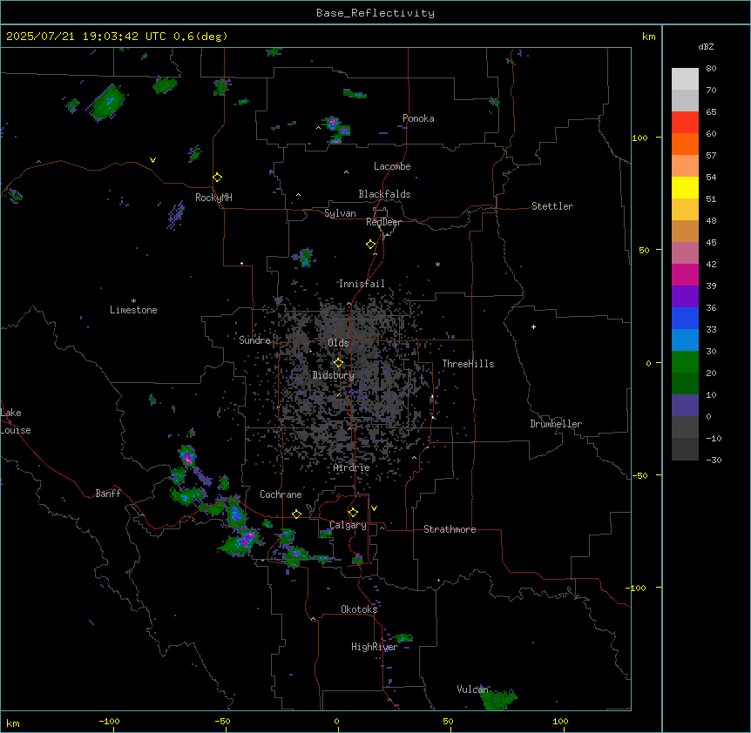
Task: Select the slate purple 0-10 dBZ legend swatch
Action: click(x=685, y=406)
